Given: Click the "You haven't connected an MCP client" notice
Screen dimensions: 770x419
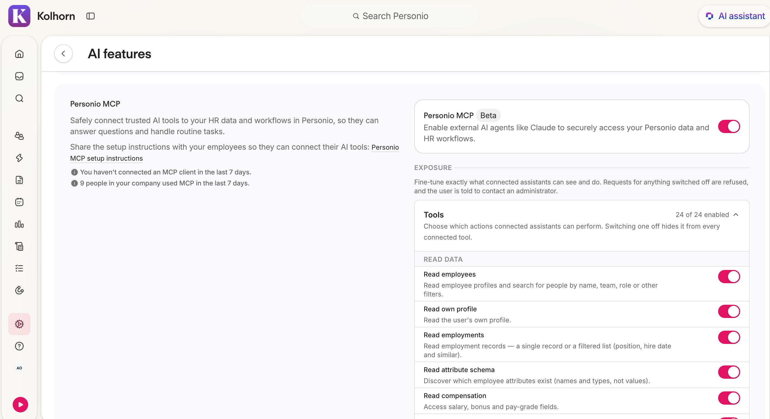Looking at the screenshot, I should point(166,172).
